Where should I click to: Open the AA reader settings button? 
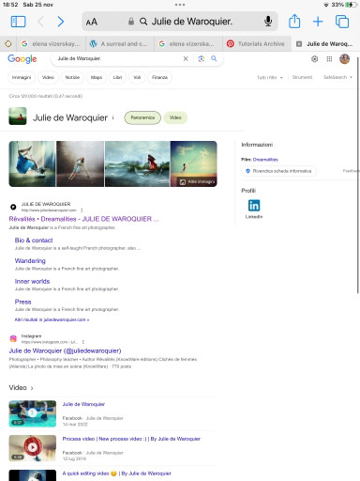92,22
